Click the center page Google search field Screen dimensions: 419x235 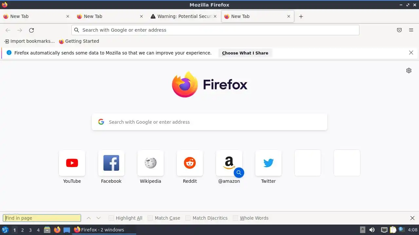point(209,122)
